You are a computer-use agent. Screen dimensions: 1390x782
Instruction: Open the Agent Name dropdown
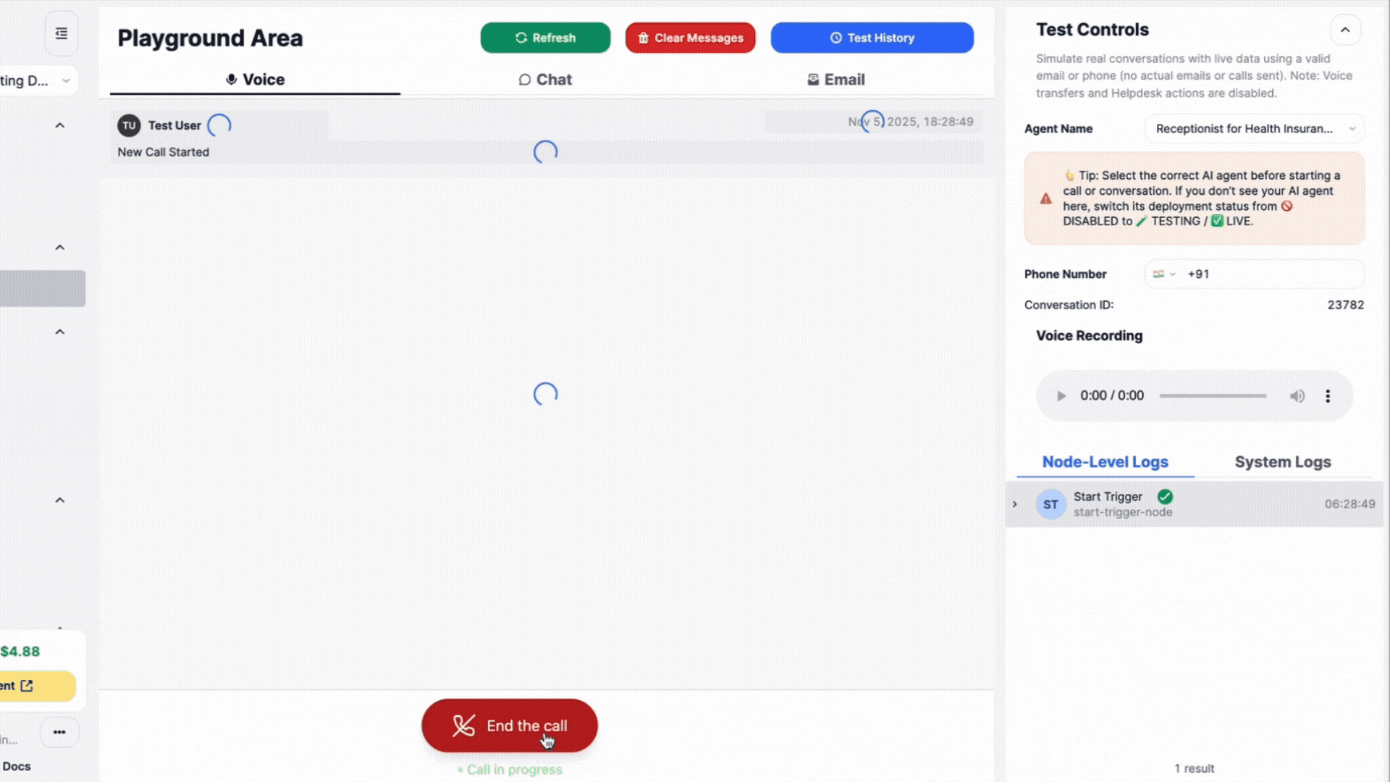[x=1253, y=128]
